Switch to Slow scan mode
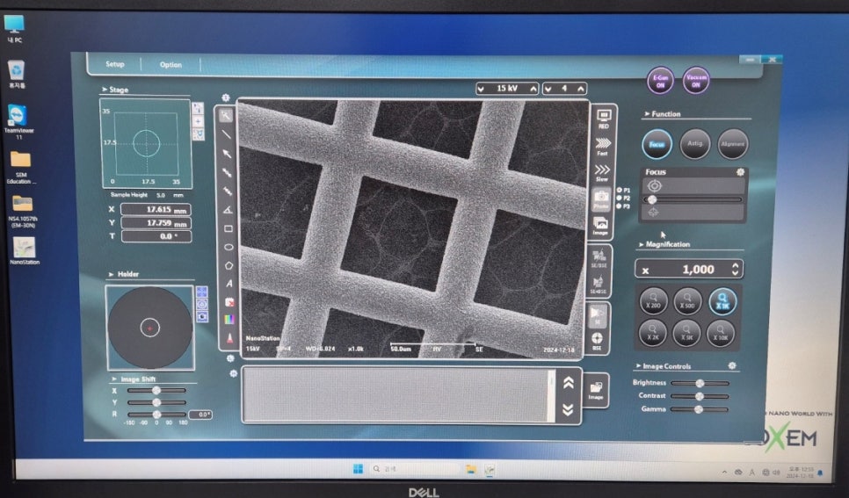Screen dimensions: 849x498 click(x=602, y=173)
